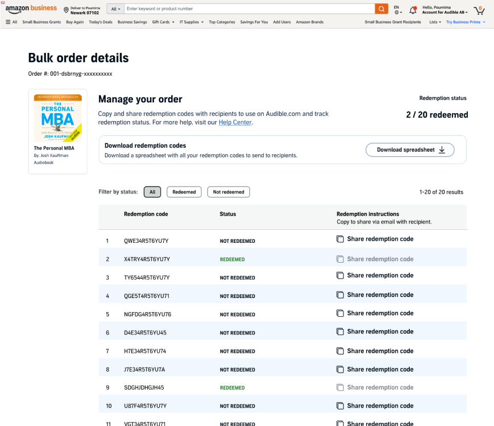Click Share redemption code for U87F4R5T6YU7Y
The height and width of the screenshot is (426, 494).
[x=380, y=406]
